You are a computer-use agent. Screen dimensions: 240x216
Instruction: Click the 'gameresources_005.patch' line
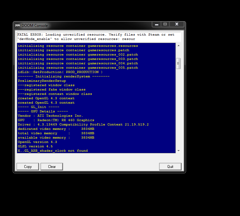tap(78, 68)
